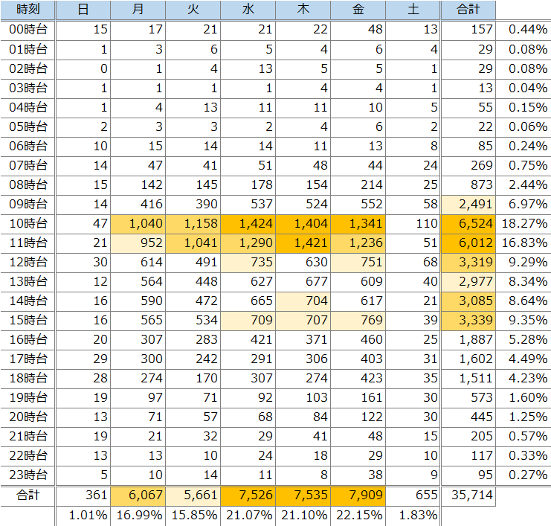
Task: Select the highlighted cell showing 1,424
Action: [x=248, y=223]
